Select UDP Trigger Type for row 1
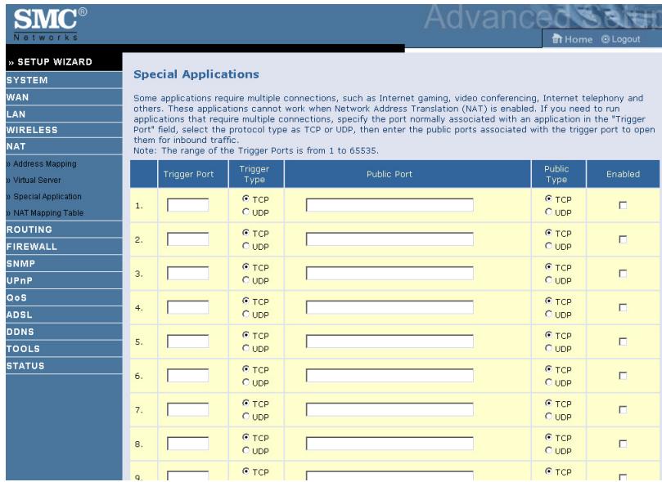The width and height of the screenshot is (662, 482). (245, 212)
